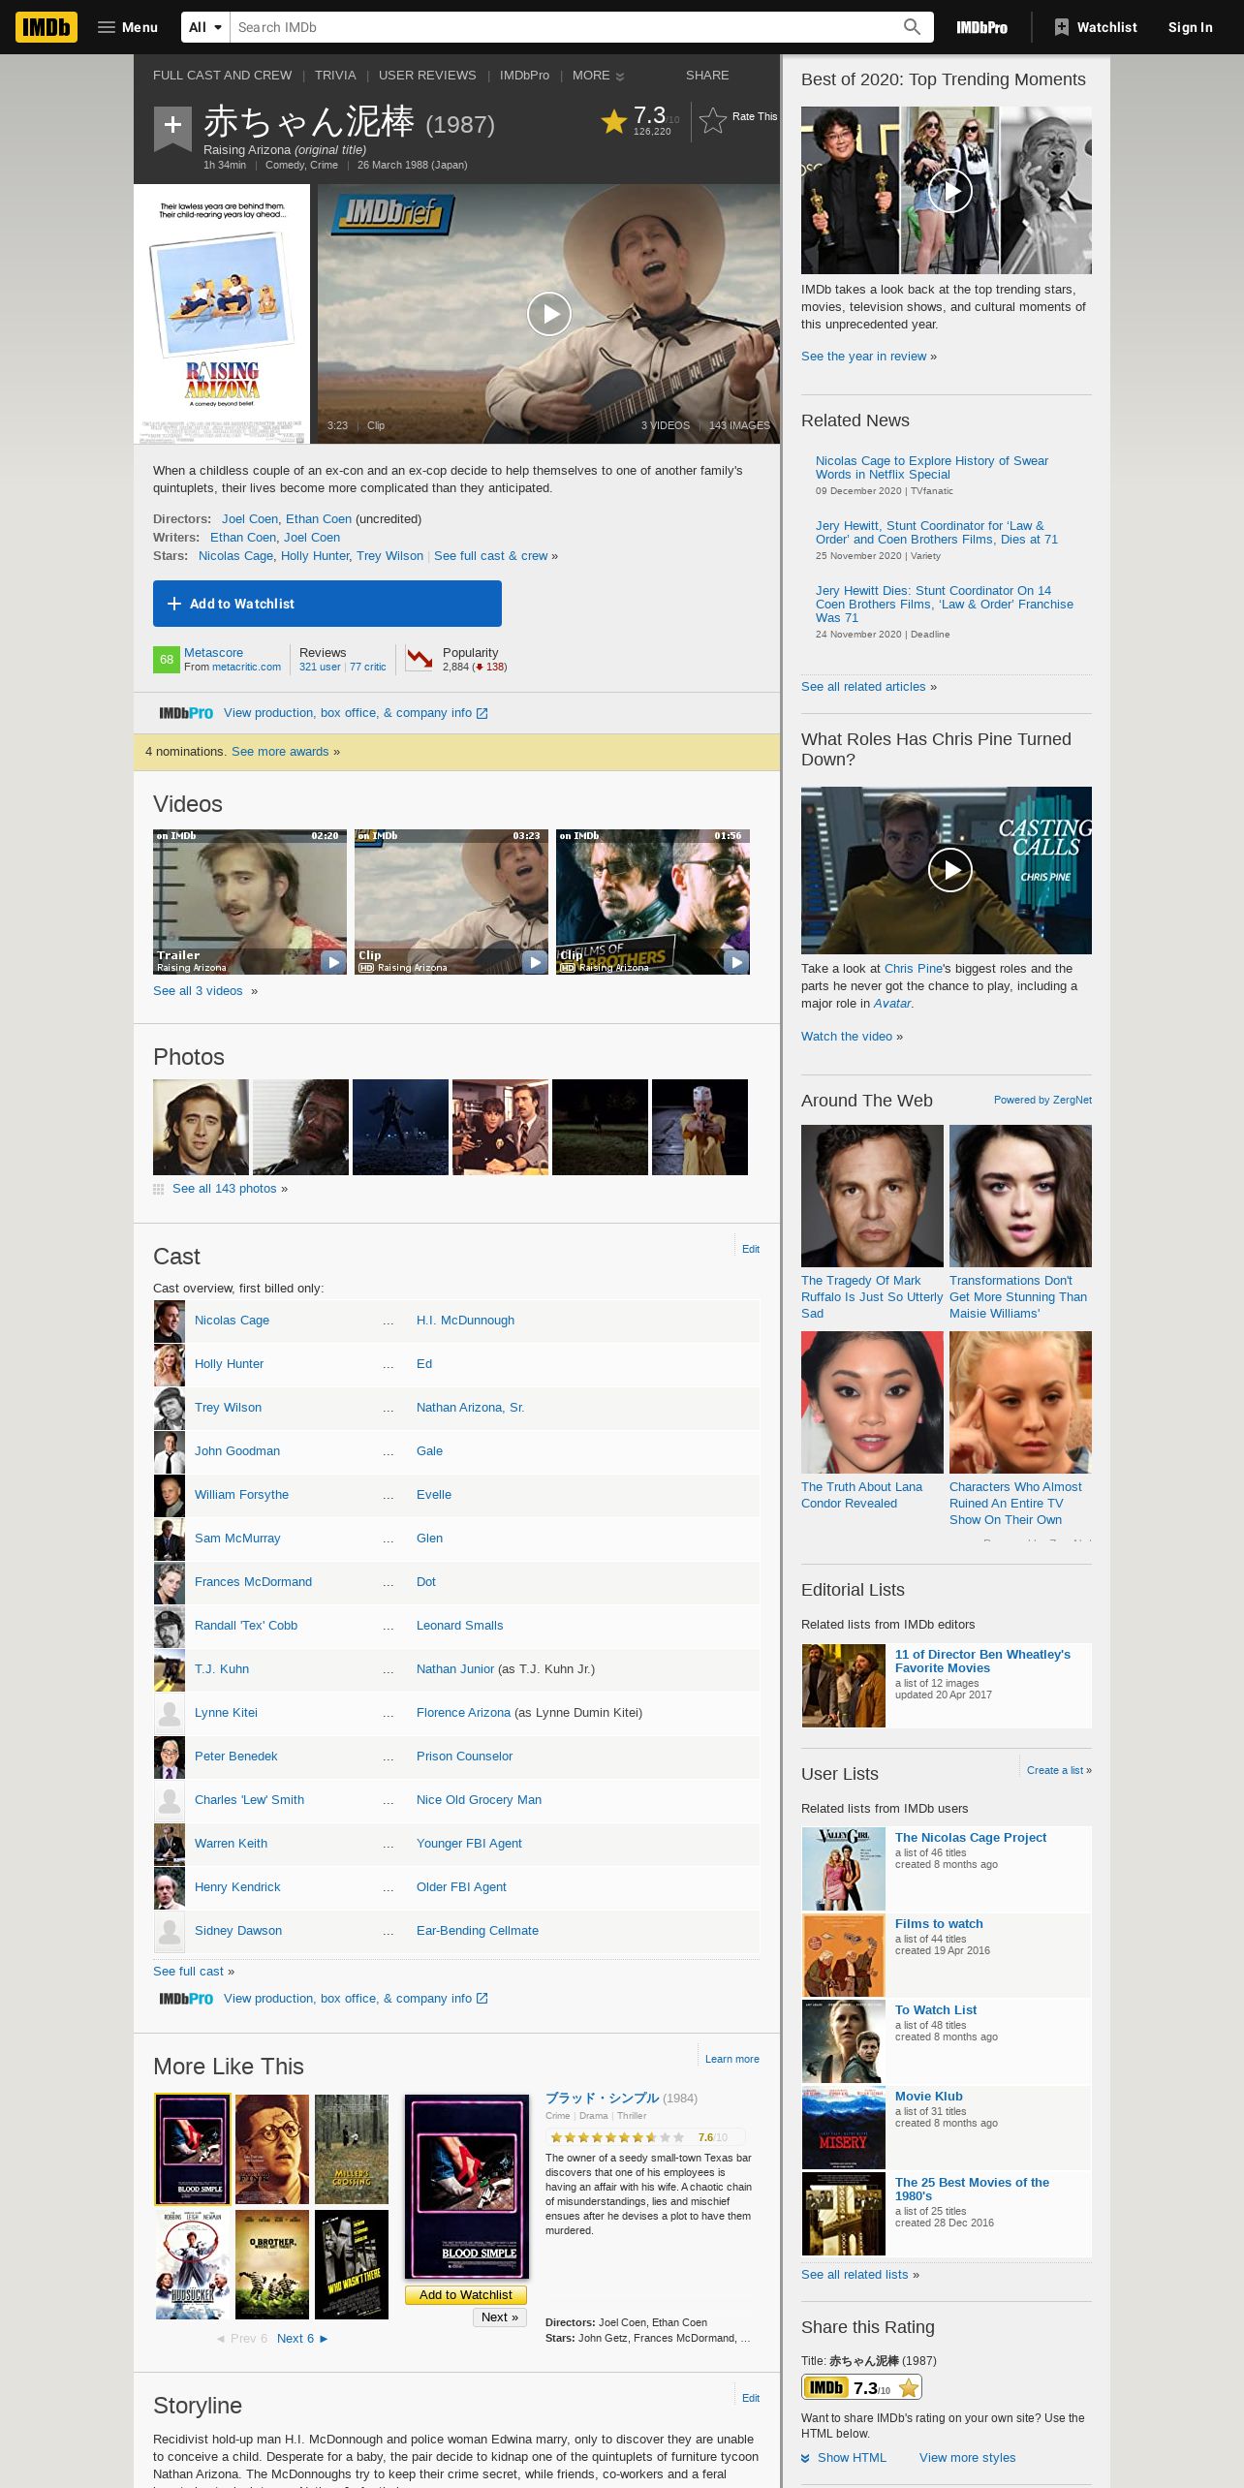The image size is (1244, 2488).
Task: Click the Raising Arizona poster
Action: tap(222, 314)
